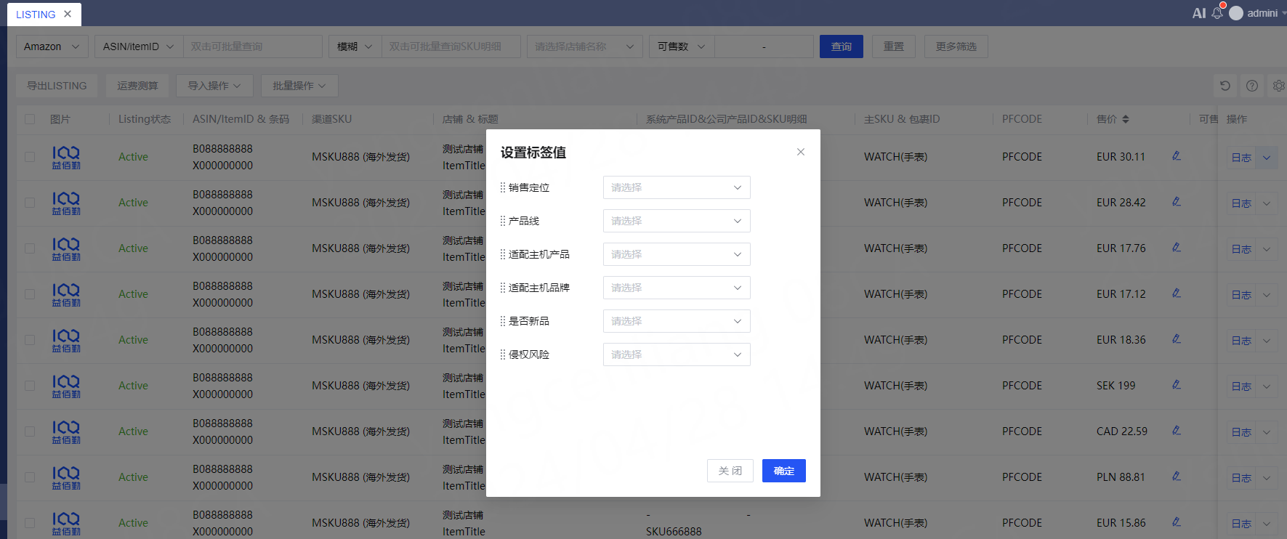Edit price icon next to PLN 88.81
The height and width of the screenshot is (539, 1287).
click(1177, 476)
